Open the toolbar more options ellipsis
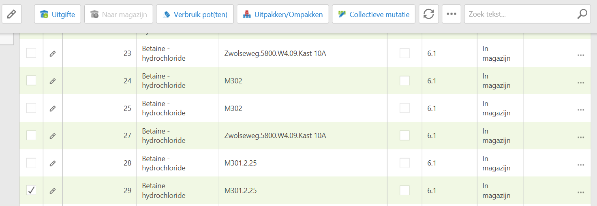This screenshot has height=206, width=597. 451,14
